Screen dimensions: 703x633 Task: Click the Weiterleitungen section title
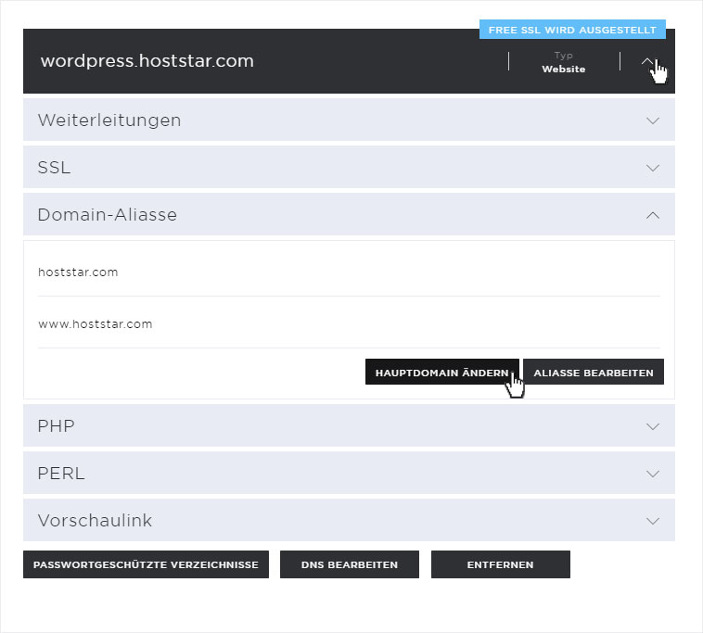click(x=109, y=120)
